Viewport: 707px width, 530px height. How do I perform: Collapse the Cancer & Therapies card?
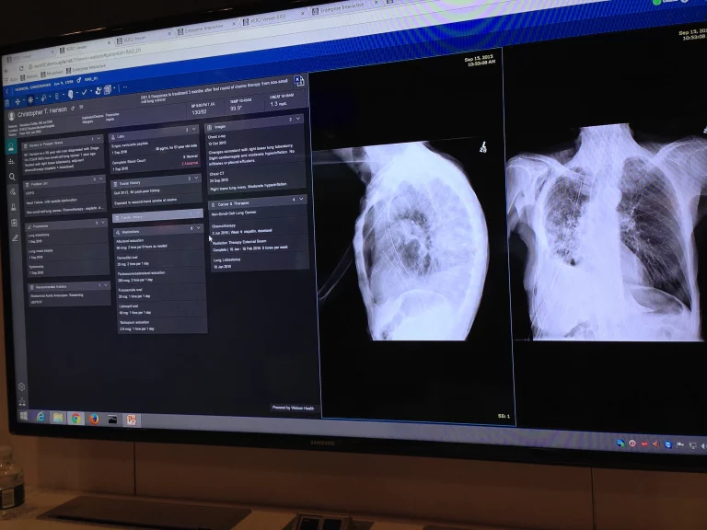(x=301, y=199)
